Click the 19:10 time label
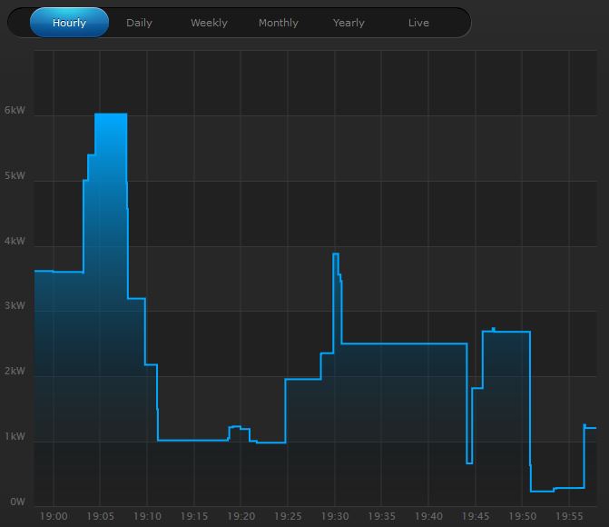This screenshot has height=527, width=609. [147, 516]
